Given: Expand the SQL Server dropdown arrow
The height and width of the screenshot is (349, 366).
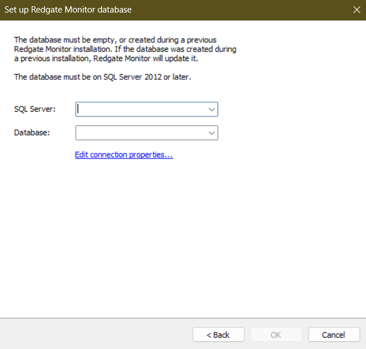Looking at the screenshot, I should pos(211,109).
